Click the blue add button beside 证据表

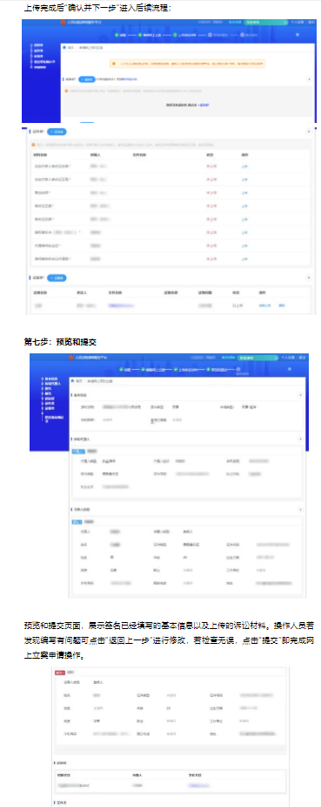[57, 277]
